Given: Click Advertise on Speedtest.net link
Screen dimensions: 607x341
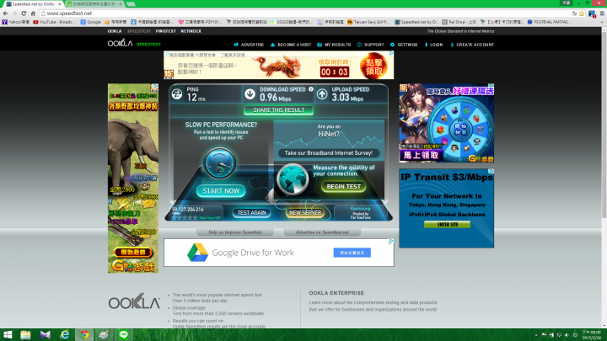Looking at the screenshot, I should point(322,232).
